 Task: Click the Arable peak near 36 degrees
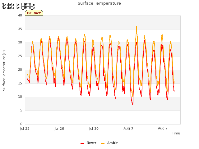click(x=137, y=26)
